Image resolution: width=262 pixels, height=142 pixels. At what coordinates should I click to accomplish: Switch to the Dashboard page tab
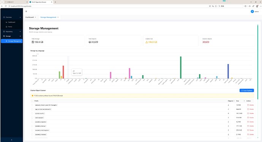point(29,17)
